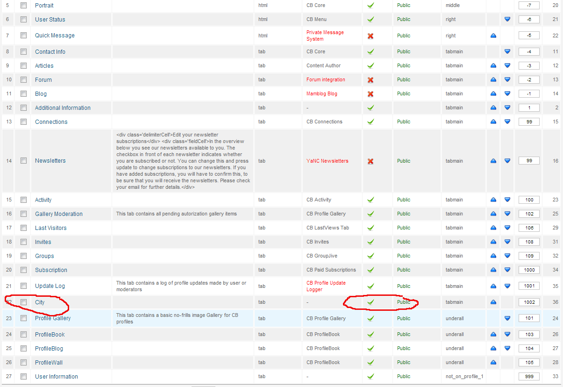Move Articles row down
Image resolution: width=563 pixels, height=387 pixels.
507,66
